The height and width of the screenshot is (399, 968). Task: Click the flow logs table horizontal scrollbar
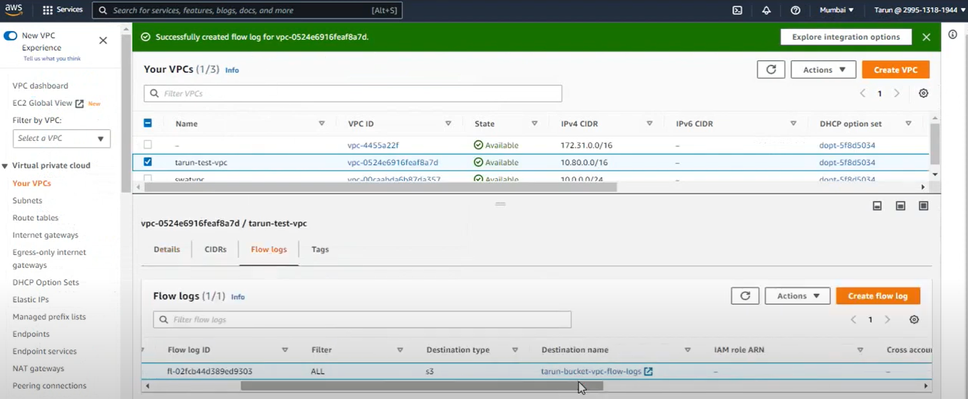[422, 386]
